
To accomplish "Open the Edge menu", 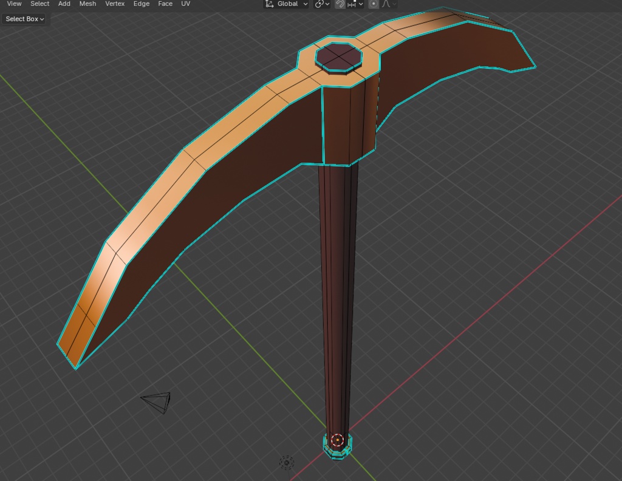I will click(141, 4).
